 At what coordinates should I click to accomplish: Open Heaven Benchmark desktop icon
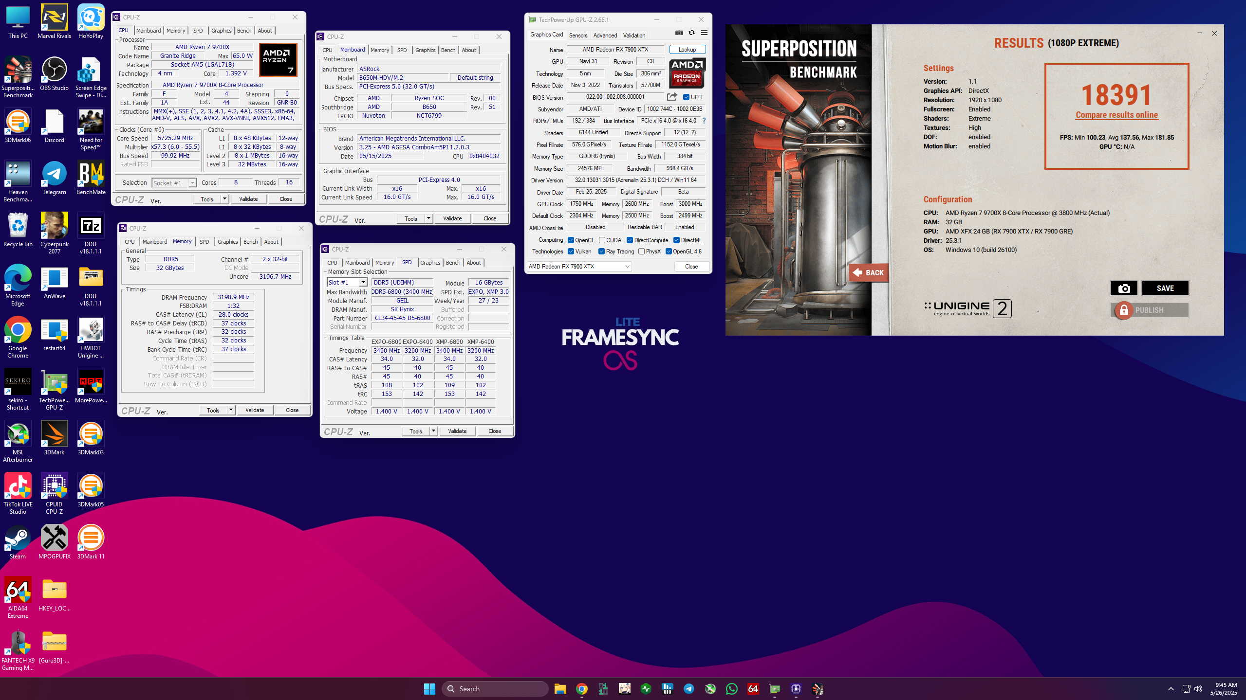click(18, 181)
